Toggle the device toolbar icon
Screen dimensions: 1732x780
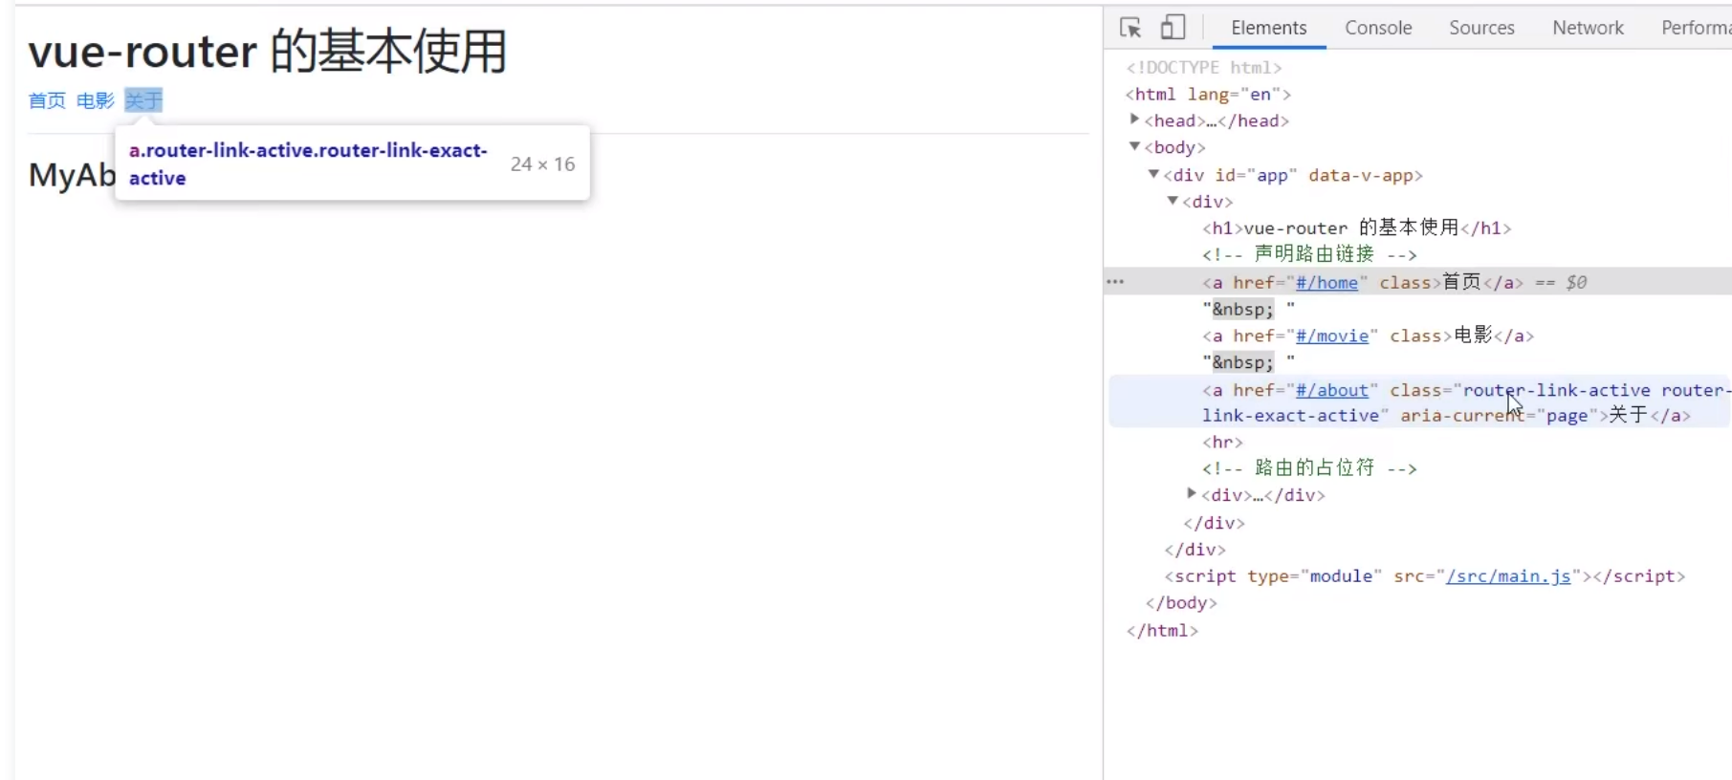(1173, 28)
